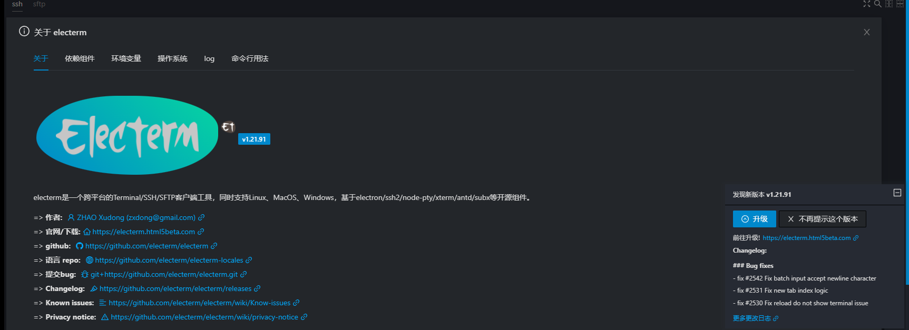Minimize the new version notification panel
The height and width of the screenshot is (330, 909).
coord(897,193)
